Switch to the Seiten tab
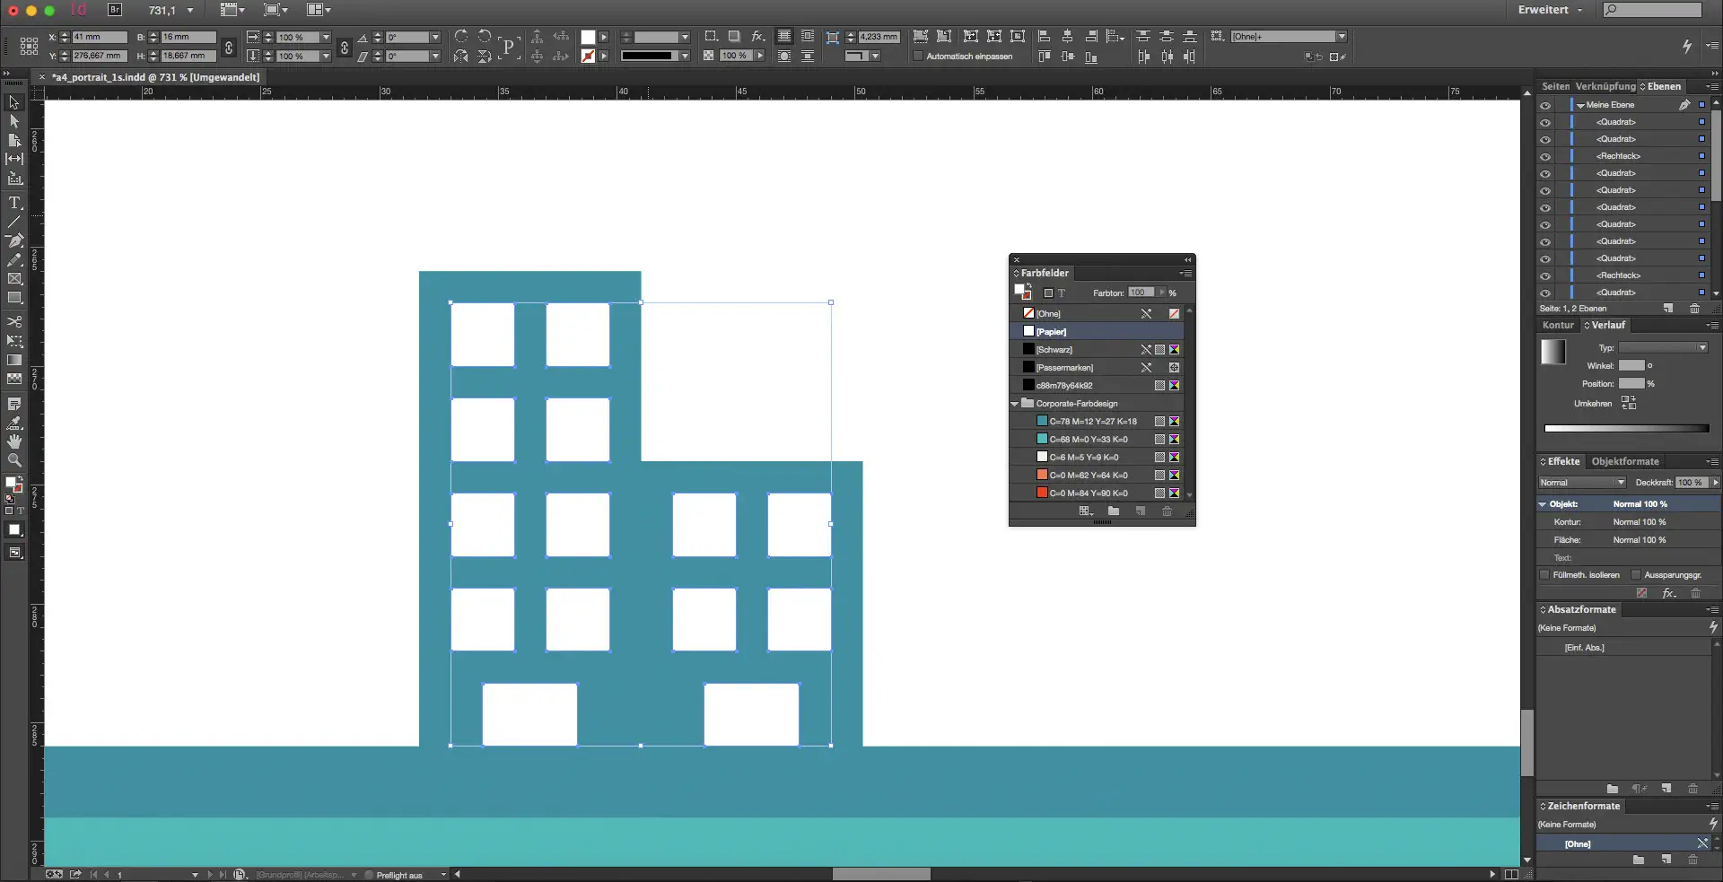This screenshot has width=1723, height=882. pyautogui.click(x=1555, y=87)
